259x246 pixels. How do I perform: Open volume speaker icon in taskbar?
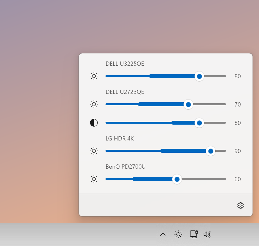coord(207,234)
